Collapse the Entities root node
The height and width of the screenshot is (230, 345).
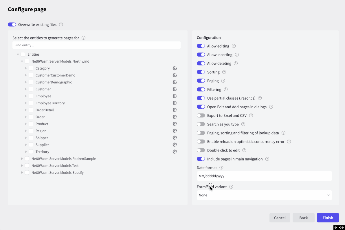pyautogui.click(x=18, y=54)
